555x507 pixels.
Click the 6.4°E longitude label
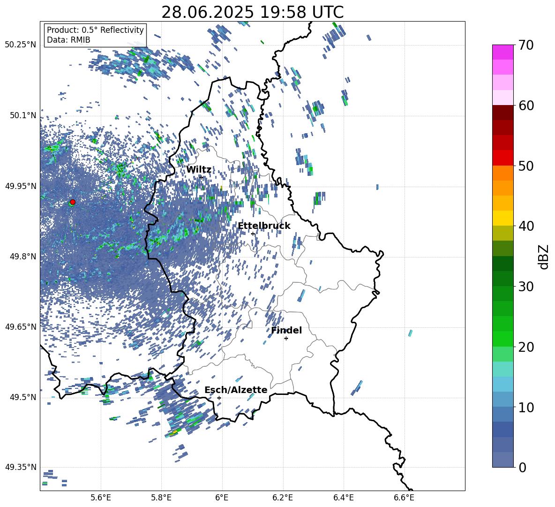pyautogui.click(x=343, y=498)
